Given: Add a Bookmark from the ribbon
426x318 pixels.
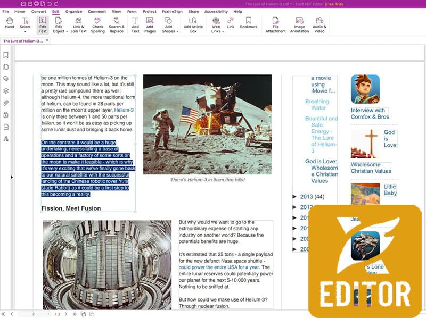Looking at the screenshot, I should click(x=249, y=23).
